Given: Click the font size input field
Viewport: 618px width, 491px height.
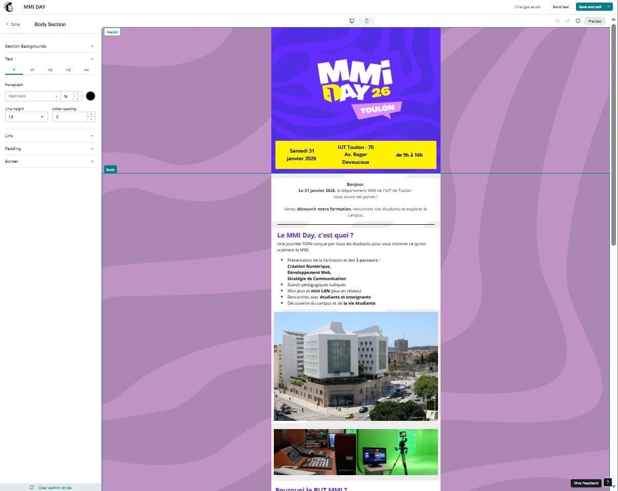Looking at the screenshot, I should click(x=67, y=96).
